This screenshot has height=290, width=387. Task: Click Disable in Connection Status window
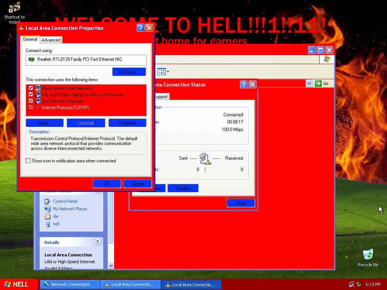tap(183, 188)
